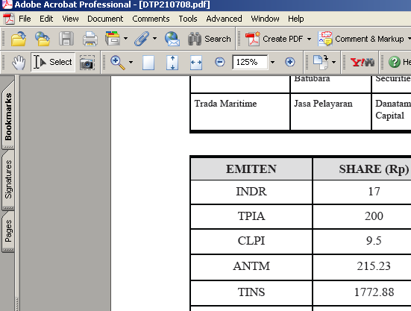Screen dimensions: 411x311
Task: Open the Pages side tab
Action: pos(8,231)
